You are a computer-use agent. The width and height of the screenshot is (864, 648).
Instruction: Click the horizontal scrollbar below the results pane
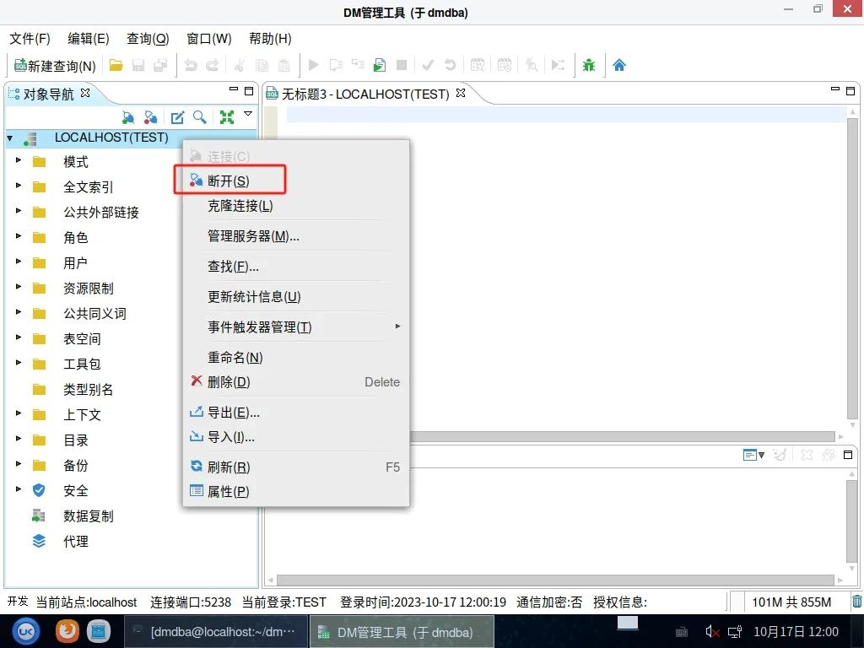(557, 580)
